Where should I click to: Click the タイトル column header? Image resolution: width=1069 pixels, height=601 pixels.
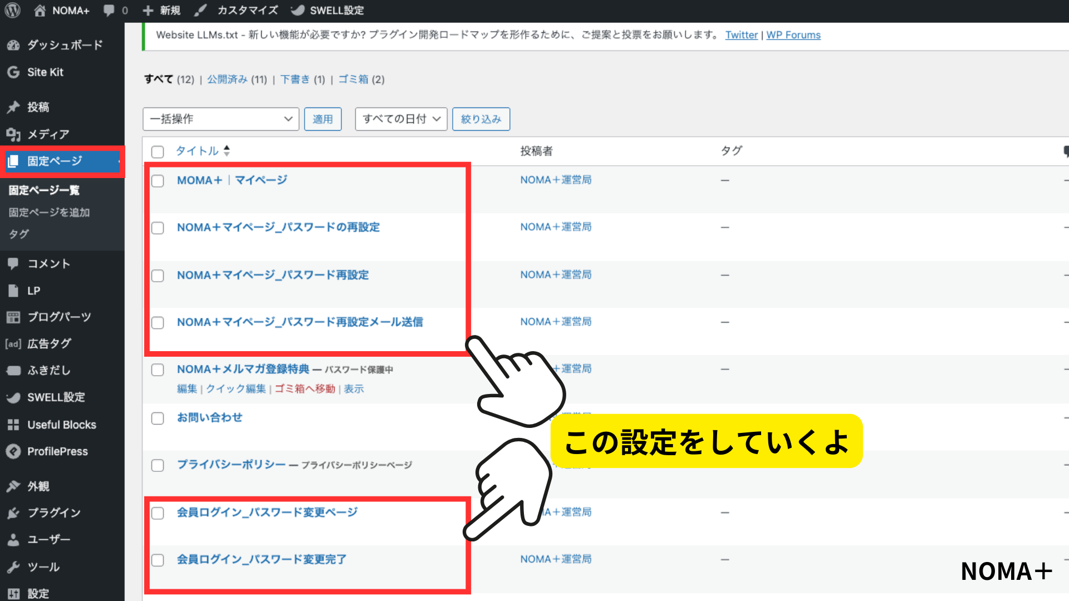tap(197, 151)
